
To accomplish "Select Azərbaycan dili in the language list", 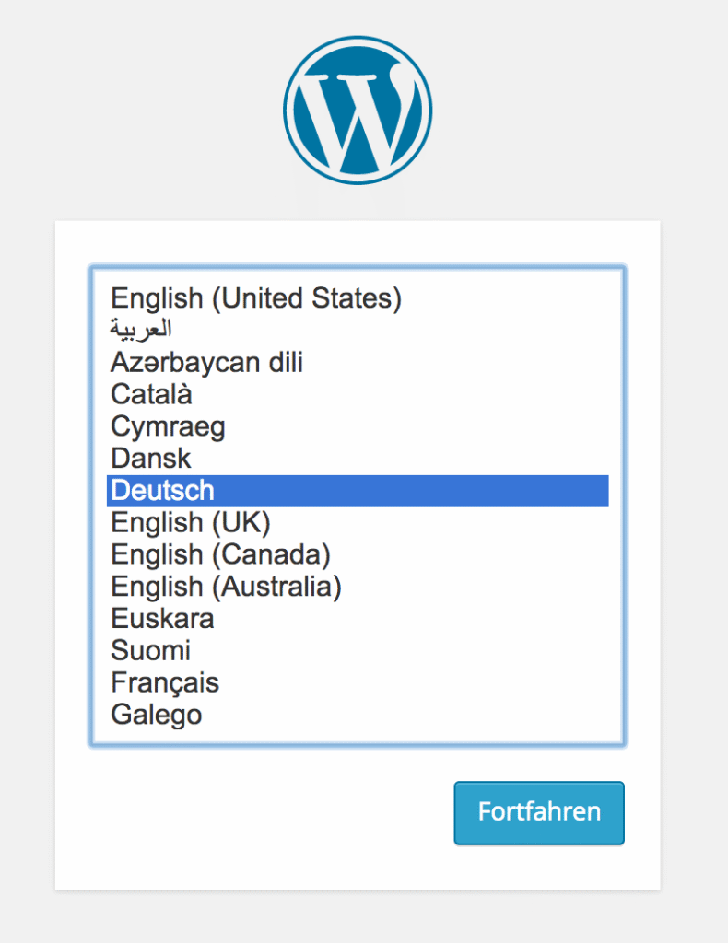I will pos(206,363).
